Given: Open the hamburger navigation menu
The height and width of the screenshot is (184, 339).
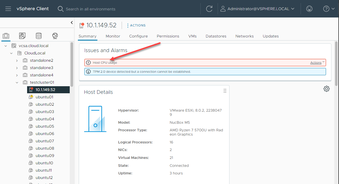Looking at the screenshot, I should pyautogui.click(x=8, y=9).
